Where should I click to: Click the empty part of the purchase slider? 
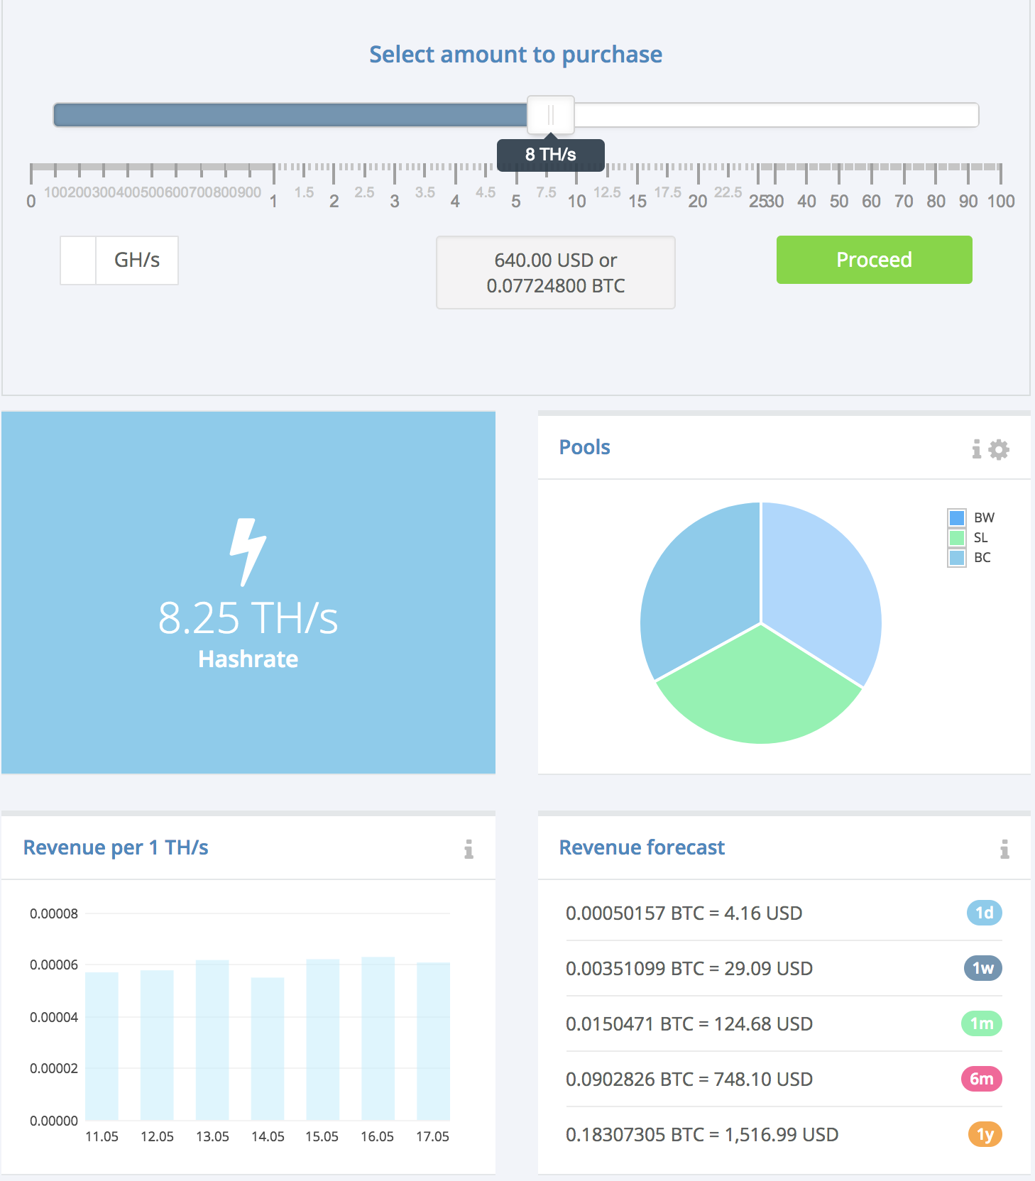[776, 115]
